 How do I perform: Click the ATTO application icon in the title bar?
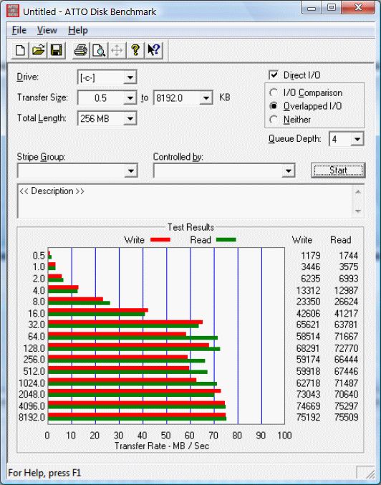tap(13, 11)
